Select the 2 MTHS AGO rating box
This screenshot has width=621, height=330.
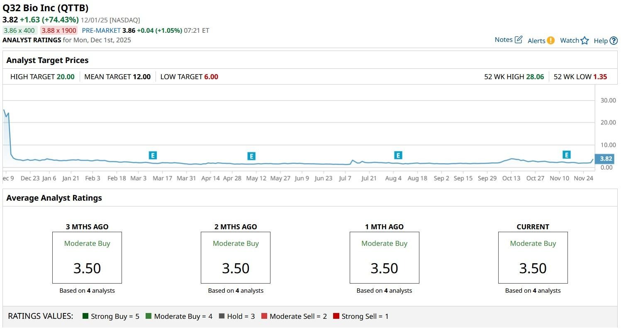236,257
